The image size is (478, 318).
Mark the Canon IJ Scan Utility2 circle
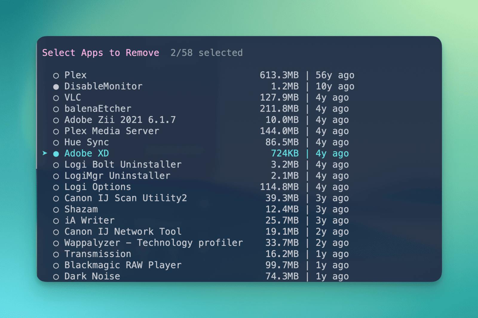tap(56, 198)
